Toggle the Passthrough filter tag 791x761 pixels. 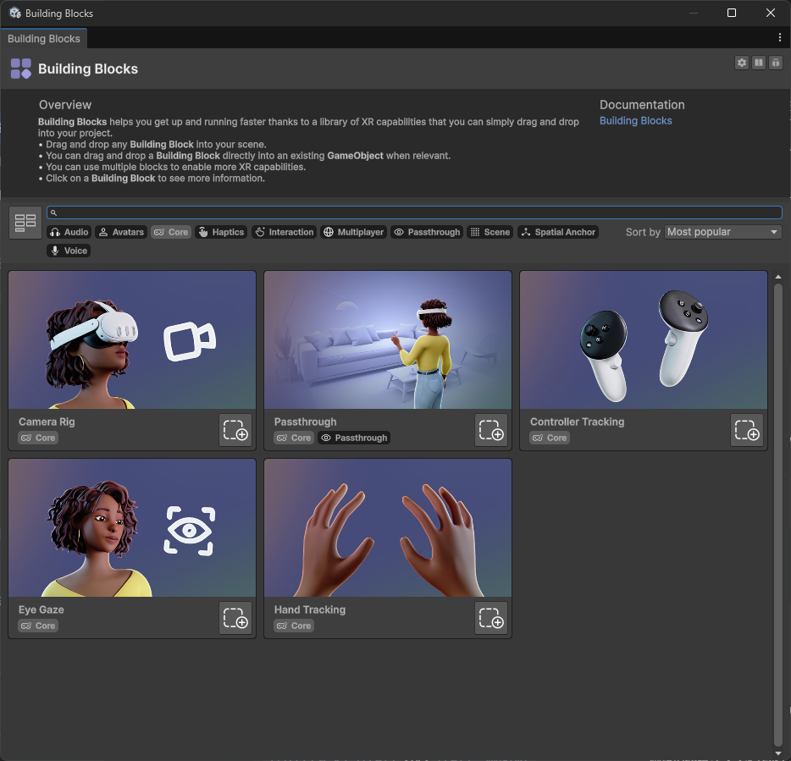coord(427,232)
